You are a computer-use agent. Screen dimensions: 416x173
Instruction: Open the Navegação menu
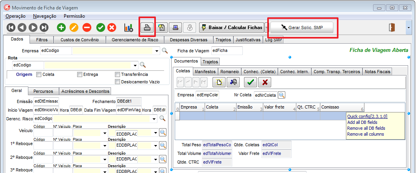coord(44,16)
